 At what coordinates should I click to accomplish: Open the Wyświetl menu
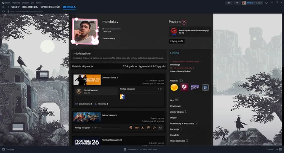coord(16,3)
